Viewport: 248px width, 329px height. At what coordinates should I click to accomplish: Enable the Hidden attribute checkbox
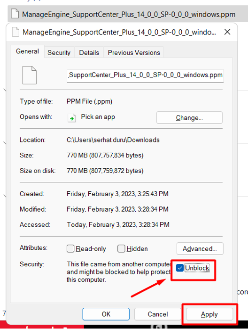tap(121, 249)
